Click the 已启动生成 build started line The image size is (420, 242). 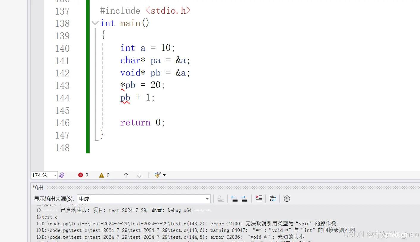pos(123,210)
